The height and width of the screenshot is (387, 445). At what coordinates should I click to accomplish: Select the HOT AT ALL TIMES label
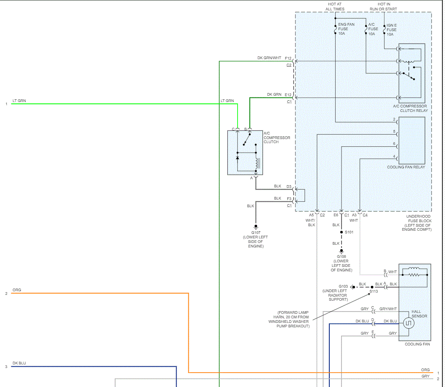point(335,6)
